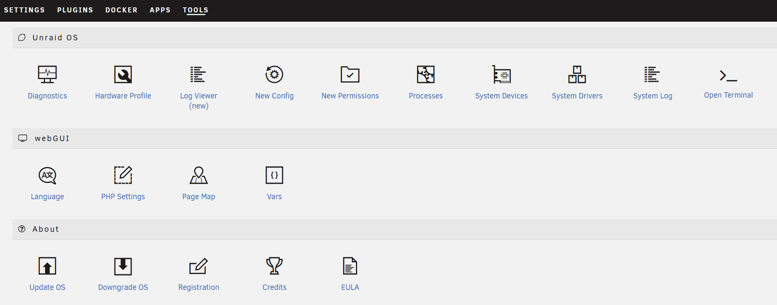Go to the Plugins menu tab

click(x=75, y=10)
